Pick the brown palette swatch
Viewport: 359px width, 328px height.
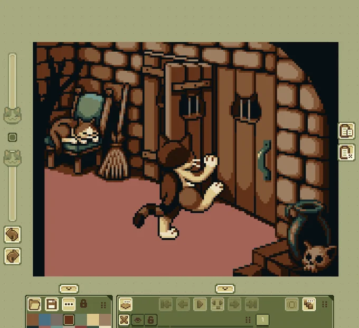[x=33, y=320]
